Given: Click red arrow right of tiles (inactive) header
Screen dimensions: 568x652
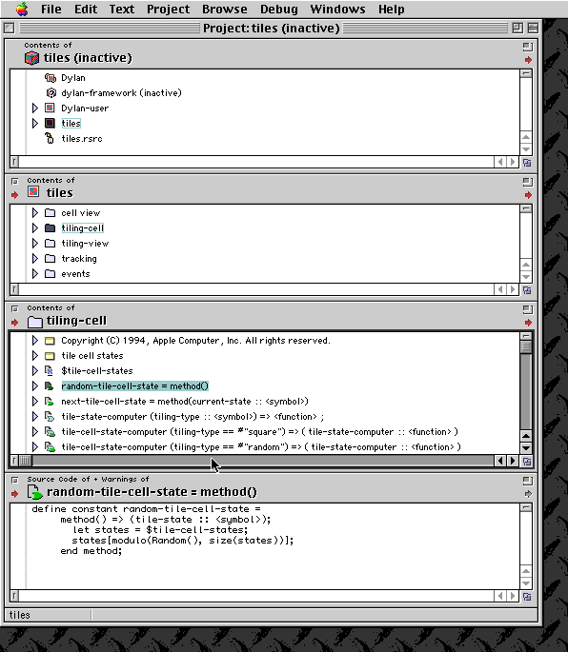Looking at the screenshot, I should pyautogui.click(x=528, y=60).
